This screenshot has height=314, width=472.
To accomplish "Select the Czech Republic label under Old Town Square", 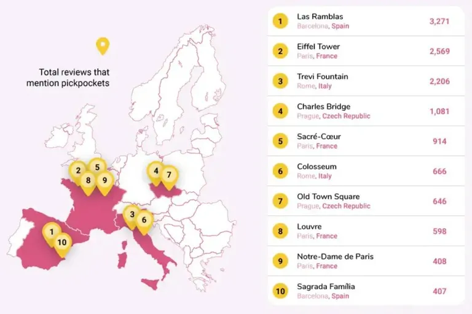I will click(346, 206).
